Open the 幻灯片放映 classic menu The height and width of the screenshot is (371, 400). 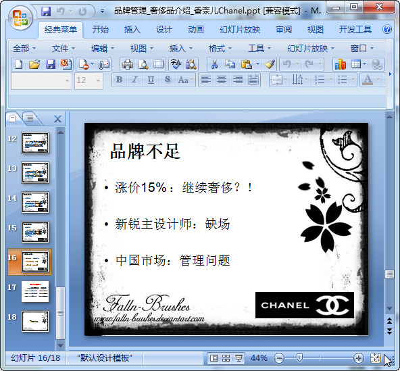tap(310, 48)
